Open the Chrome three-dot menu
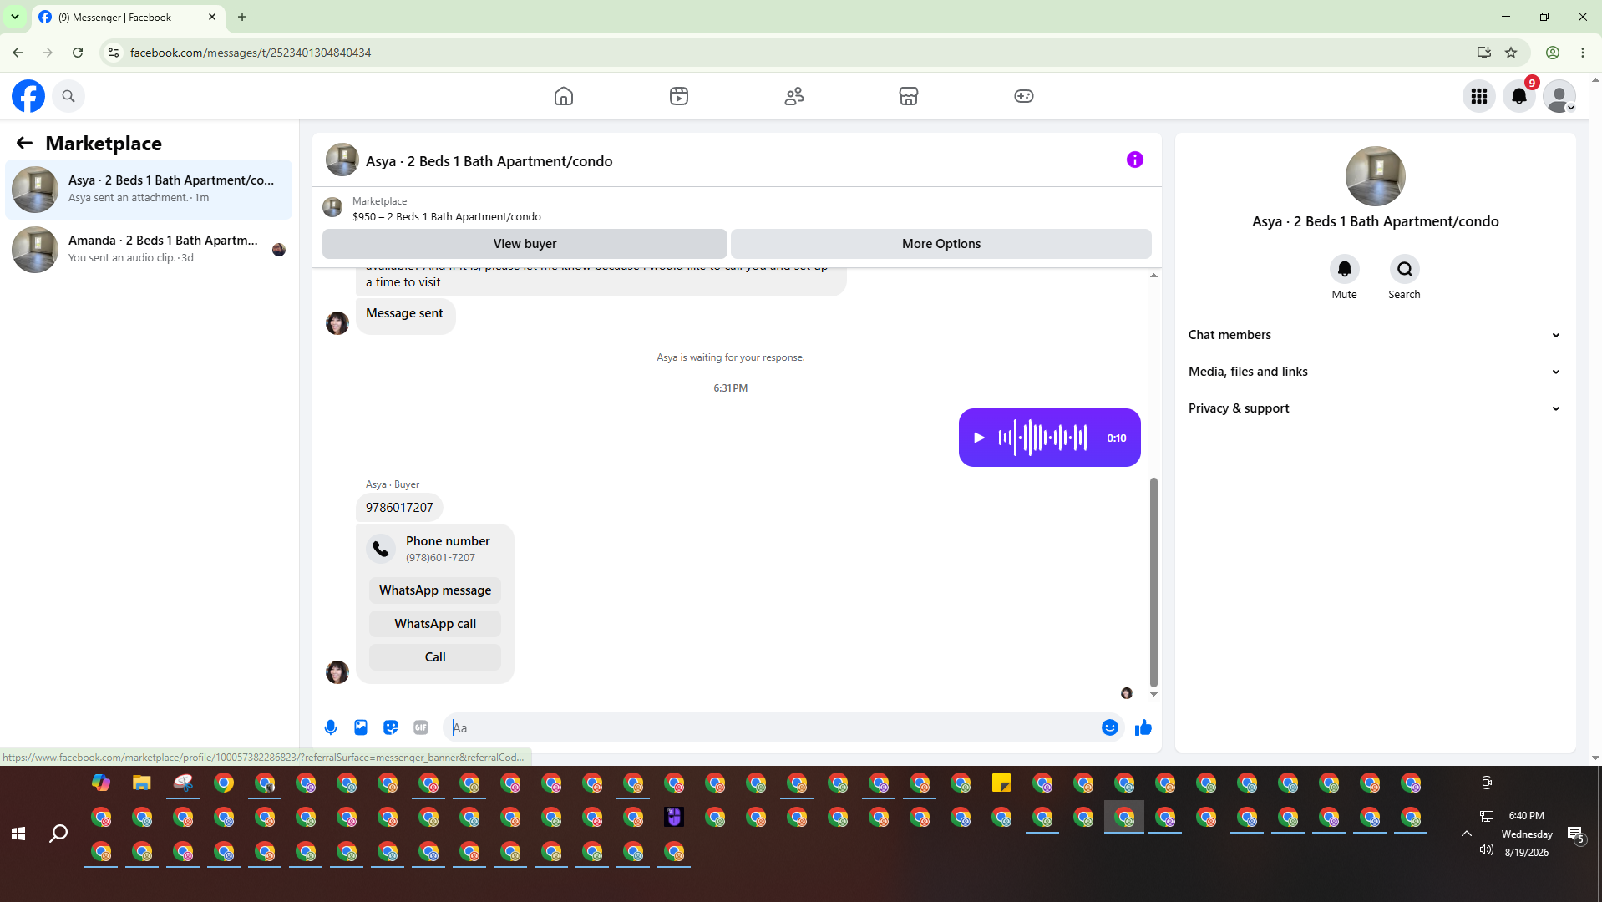 tap(1583, 53)
